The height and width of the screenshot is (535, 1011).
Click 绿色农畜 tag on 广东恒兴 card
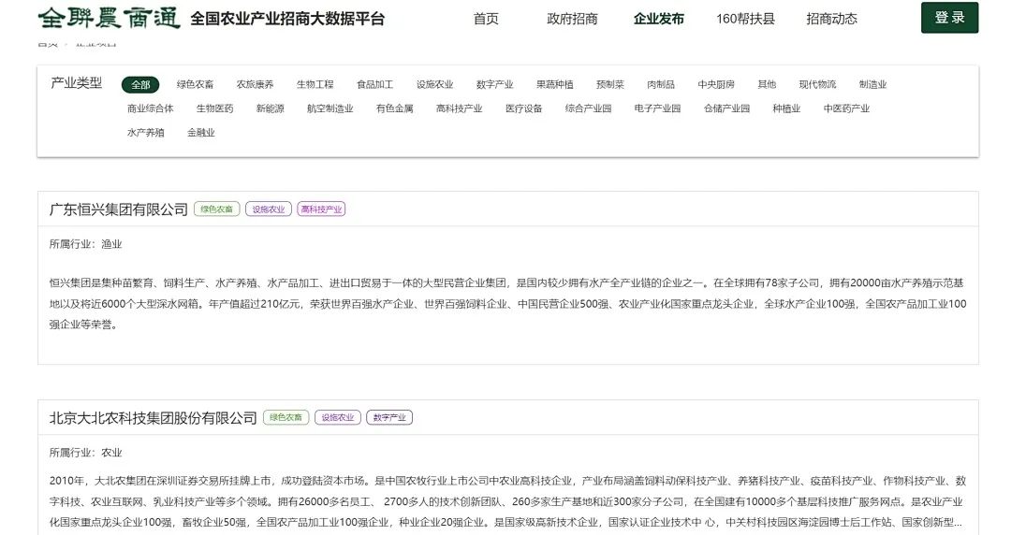(216, 209)
